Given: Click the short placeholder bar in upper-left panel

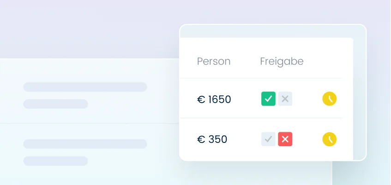Looking at the screenshot, I should (55, 104).
